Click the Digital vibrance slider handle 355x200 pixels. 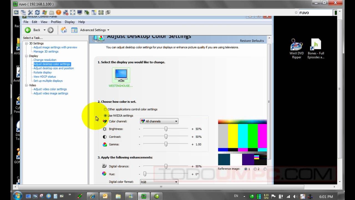[x=166, y=166]
